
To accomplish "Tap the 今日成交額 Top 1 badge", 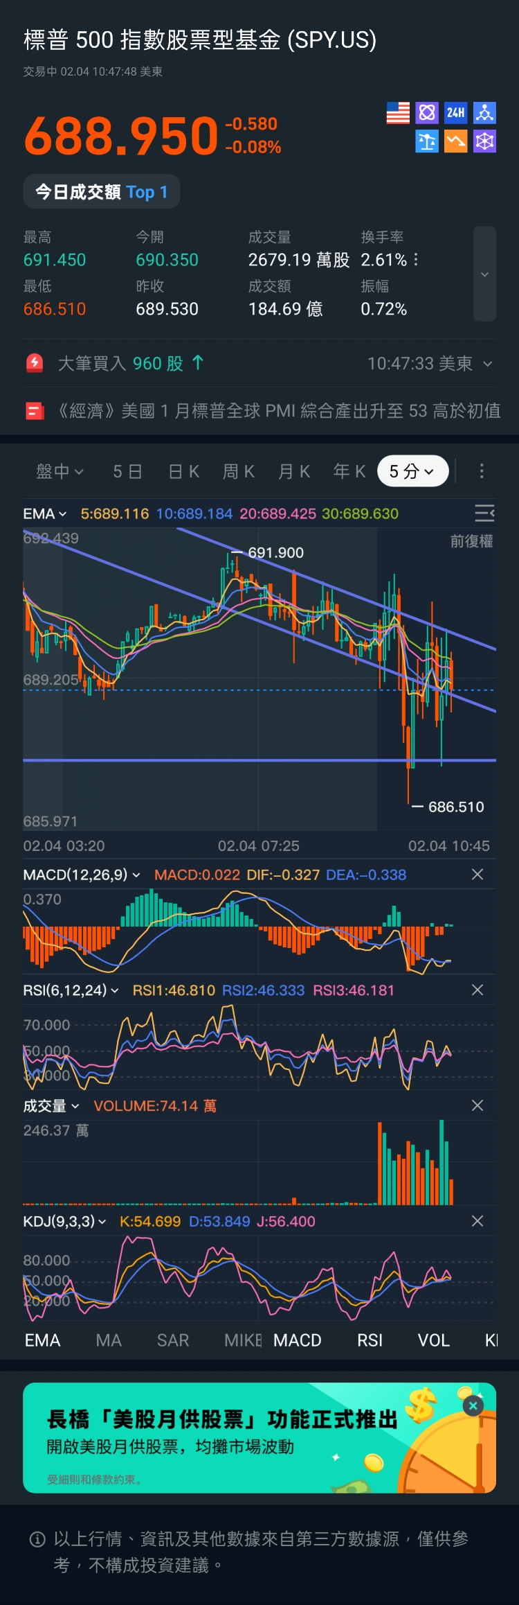I will click(102, 192).
